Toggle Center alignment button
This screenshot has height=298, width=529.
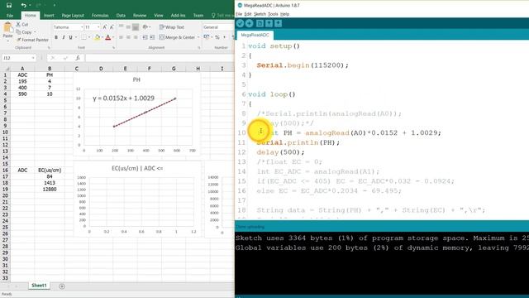pos(128,37)
